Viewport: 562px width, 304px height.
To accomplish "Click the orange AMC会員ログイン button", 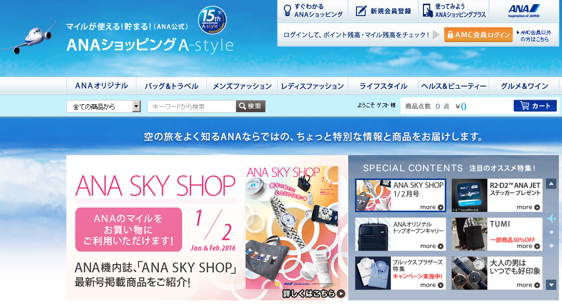I will coord(478,35).
